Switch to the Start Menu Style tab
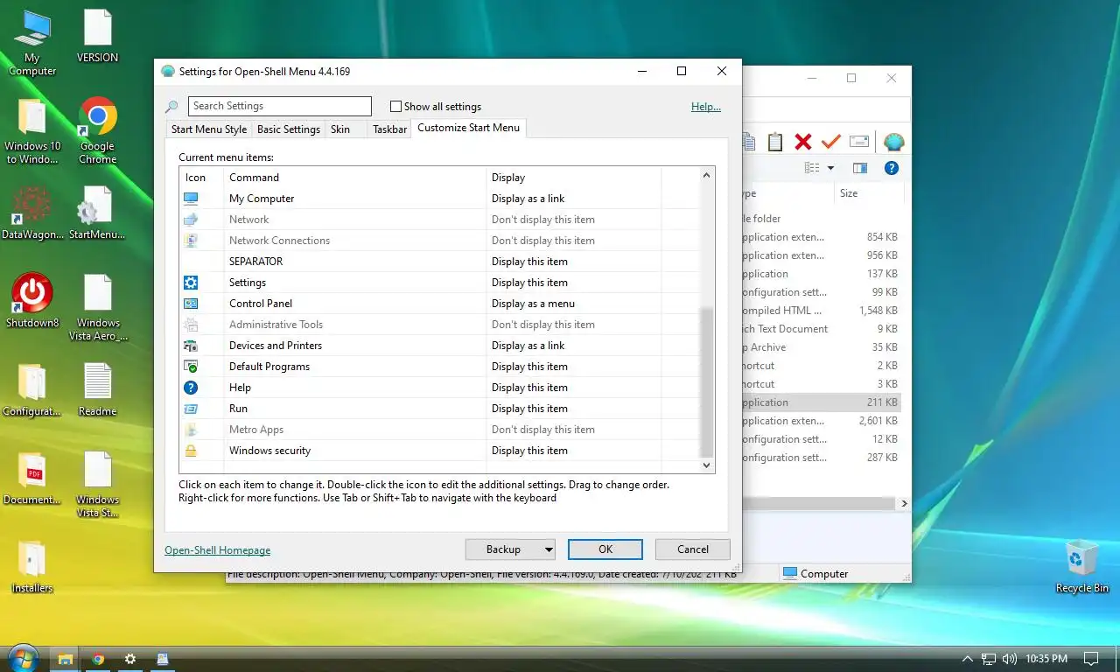 coord(209,129)
